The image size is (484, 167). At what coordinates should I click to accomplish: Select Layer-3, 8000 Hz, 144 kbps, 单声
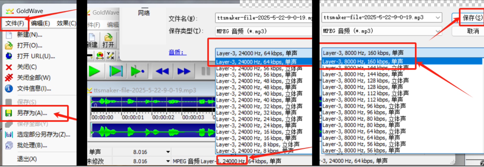pos(363,74)
